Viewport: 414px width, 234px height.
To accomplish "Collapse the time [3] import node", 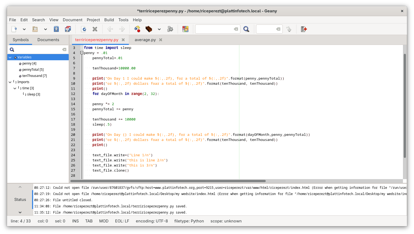I will [x=15, y=88].
